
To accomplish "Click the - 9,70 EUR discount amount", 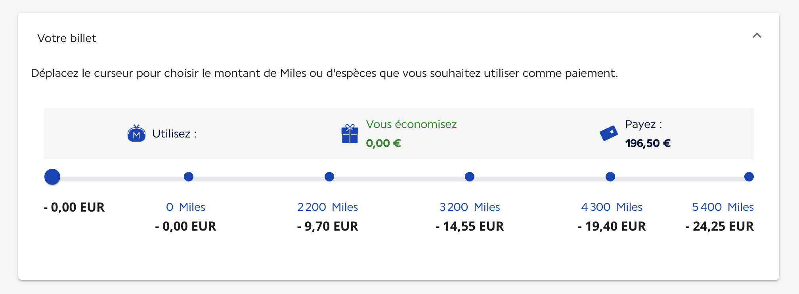I will pyautogui.click(x=327, y=226).
